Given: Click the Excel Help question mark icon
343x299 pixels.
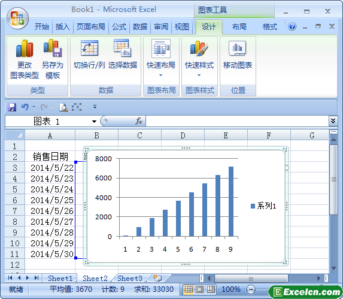Looking at the screenshot, I should [292, 27].
